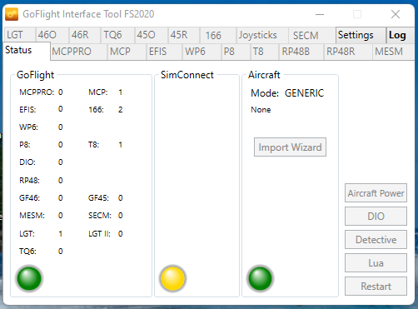Viewport: 418px width, 309px height.
Task: Open the Settings tab
Action: [x=361, y=35]
